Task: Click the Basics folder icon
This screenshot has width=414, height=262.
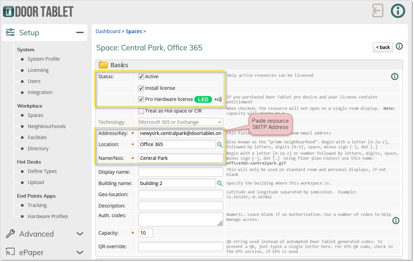Action: tap(103, 65)
